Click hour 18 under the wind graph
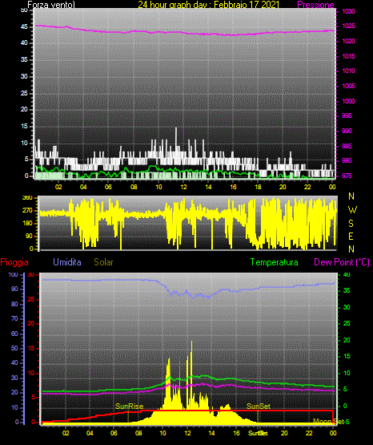Screen dimensions: 373x445 pyautogui.click(x=258, y=187)
